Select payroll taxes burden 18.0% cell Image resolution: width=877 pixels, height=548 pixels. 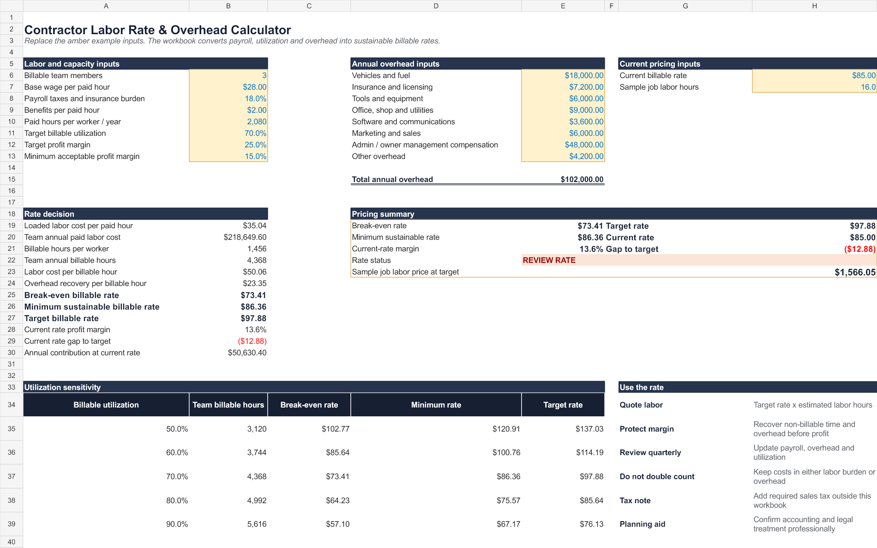click(x=228, y=98)
